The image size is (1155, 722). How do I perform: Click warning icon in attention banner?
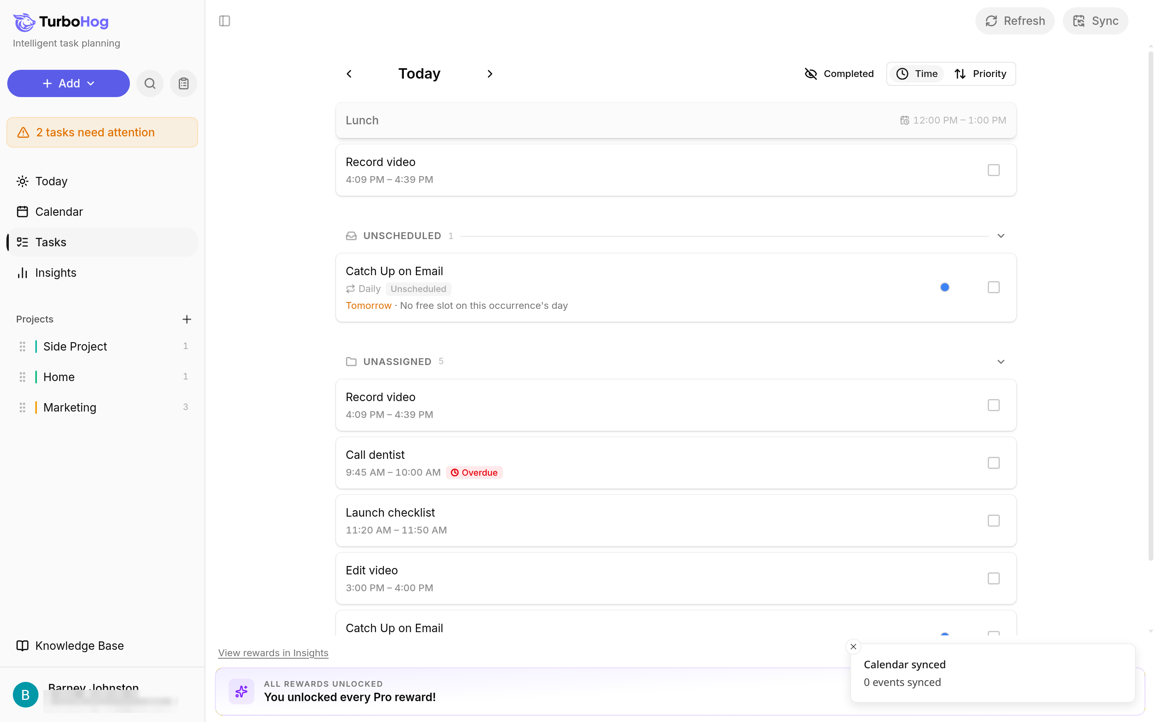[23, 132]
